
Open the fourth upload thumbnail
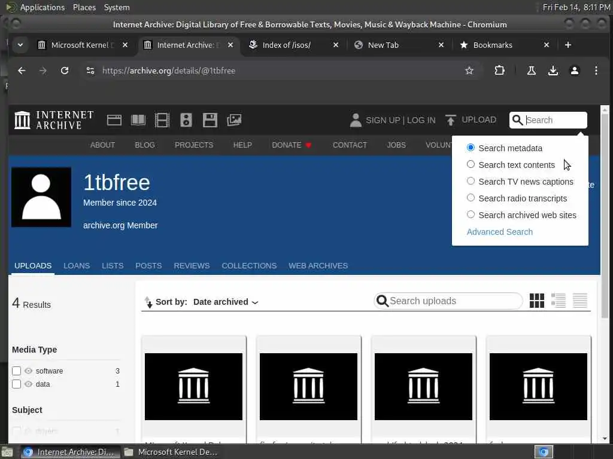538,387
